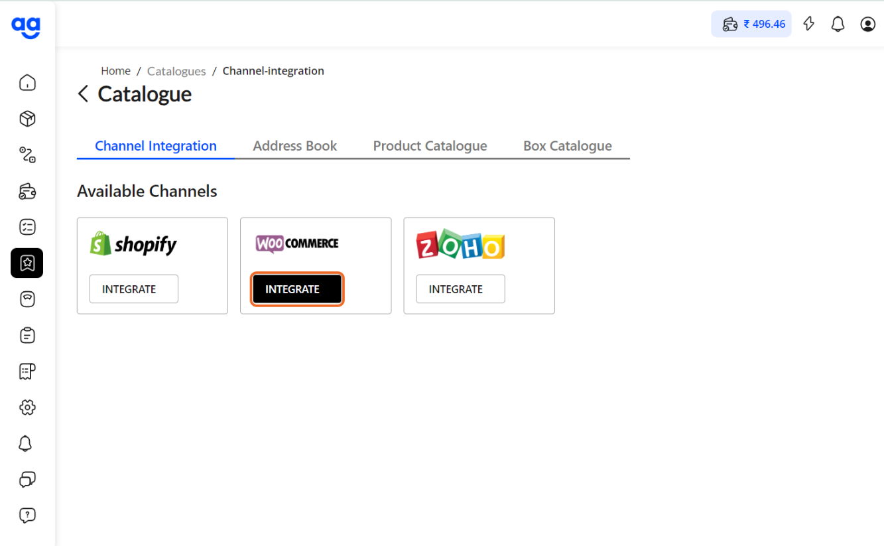Image resolution: width=884 pixels, height=546 pixels.
Task: Open the checklist icon in sidebar
Action: click(x=27, y=228)
